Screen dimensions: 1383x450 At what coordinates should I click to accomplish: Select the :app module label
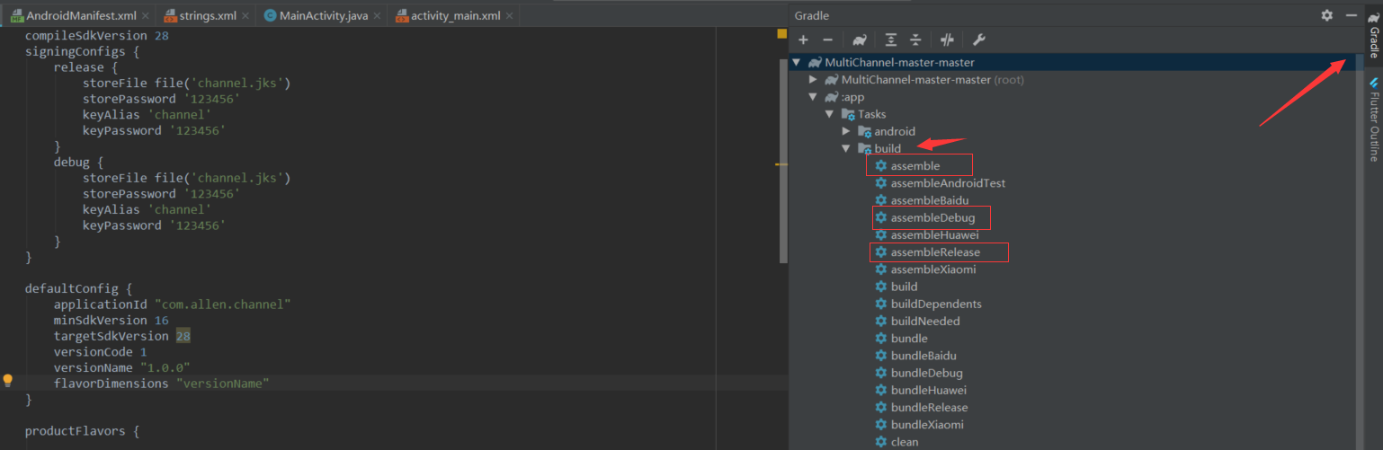coord(852,96)
